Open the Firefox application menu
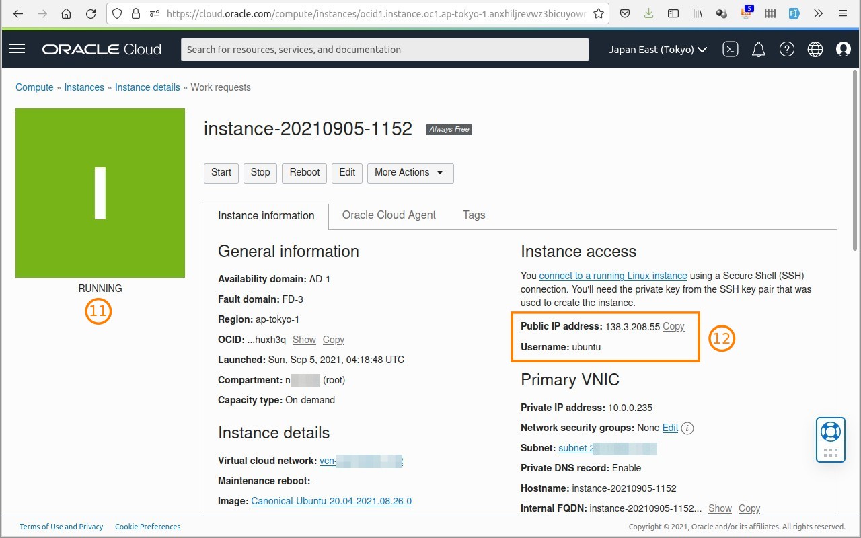The image size is (861, 538). pos(843,13)
